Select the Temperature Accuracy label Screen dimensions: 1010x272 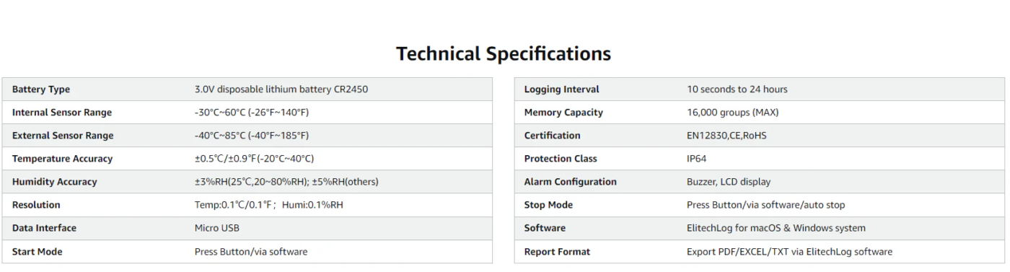pos(63,159)
